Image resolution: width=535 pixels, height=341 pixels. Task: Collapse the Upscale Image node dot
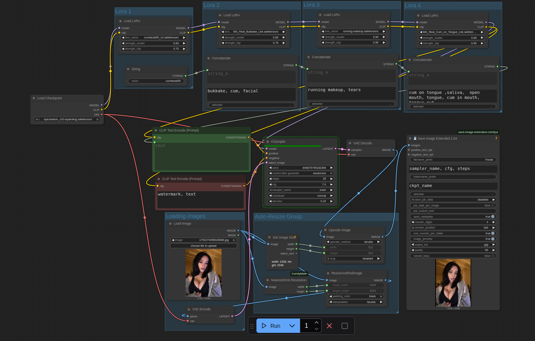click(x=325, y=230)
